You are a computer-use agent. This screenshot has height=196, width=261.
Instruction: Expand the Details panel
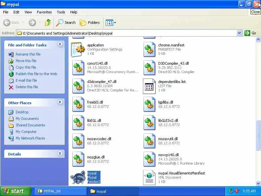pos(60,154)
